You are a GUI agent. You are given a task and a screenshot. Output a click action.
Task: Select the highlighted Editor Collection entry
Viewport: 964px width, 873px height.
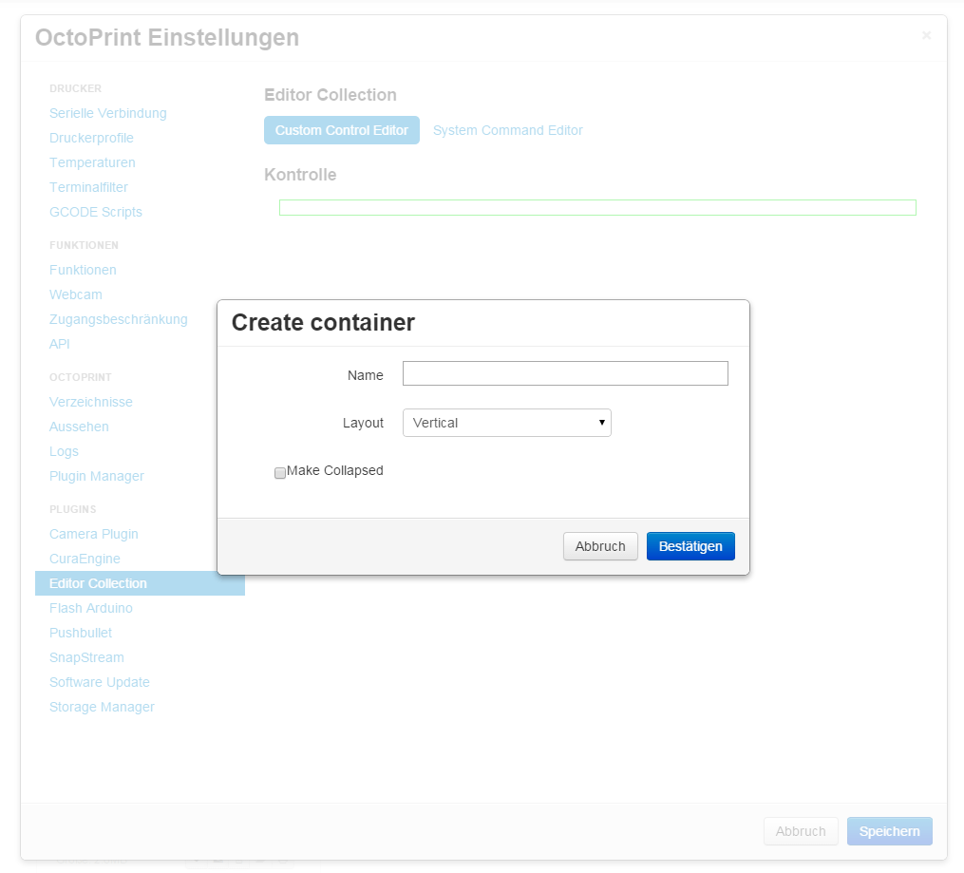coord(140,583)
